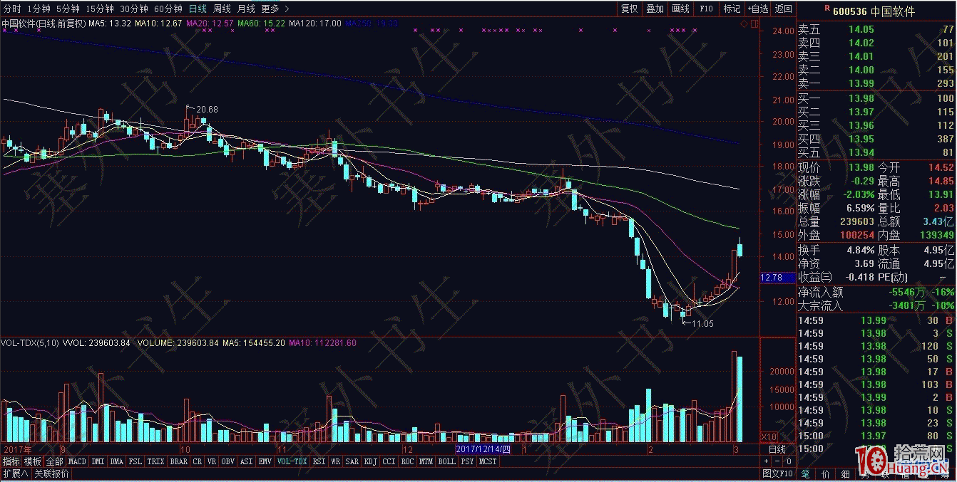Select the EMV indicator

(x=265, y=461)
